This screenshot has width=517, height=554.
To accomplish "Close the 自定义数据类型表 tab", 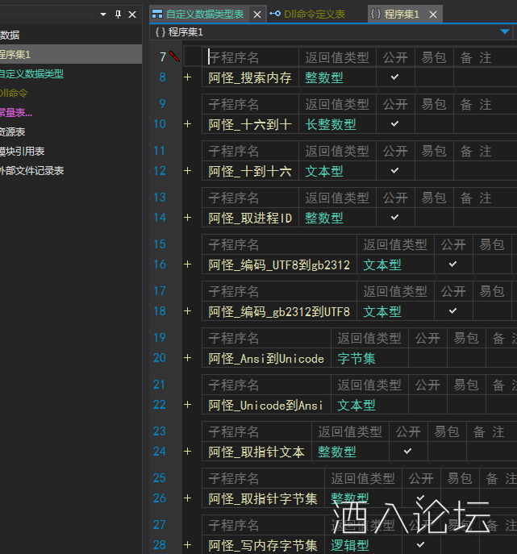I will [256, 15].
